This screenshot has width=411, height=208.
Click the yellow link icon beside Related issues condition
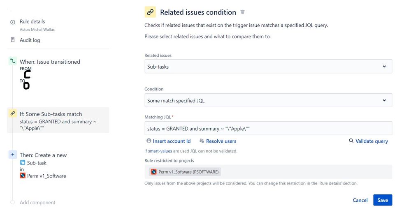coord(150,12)
